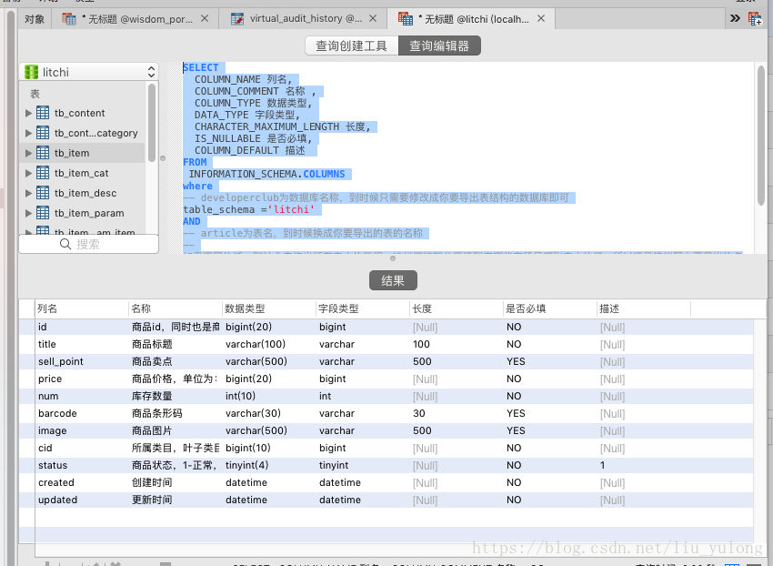This screenshot has width=773, height=566.
Task: Click the tb_item_cat table icon
Action: pyautogui.click(x=43, y=173)
